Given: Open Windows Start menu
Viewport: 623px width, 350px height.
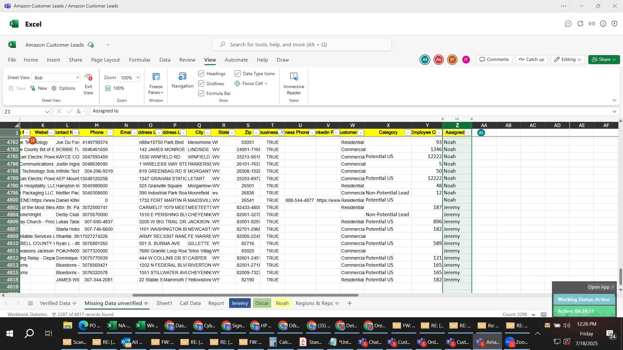Looking at the screenshot, I should (x=10, y=333).
